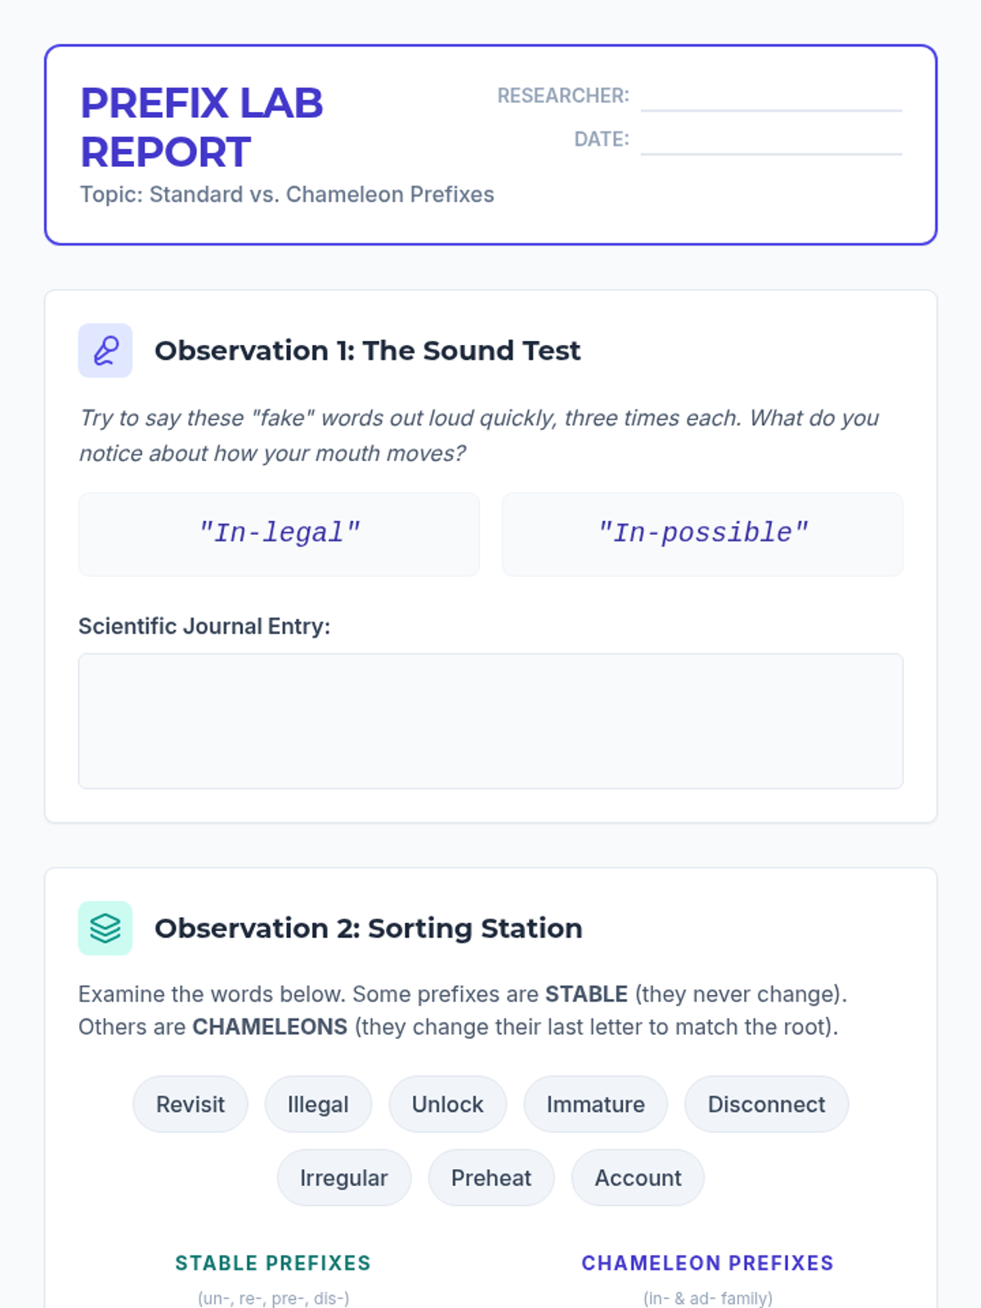The image size is (981, 1308).
Task: Click the Observation 2: Sorting Station heading
Action: pyautogui.click(x=369, y=929)
